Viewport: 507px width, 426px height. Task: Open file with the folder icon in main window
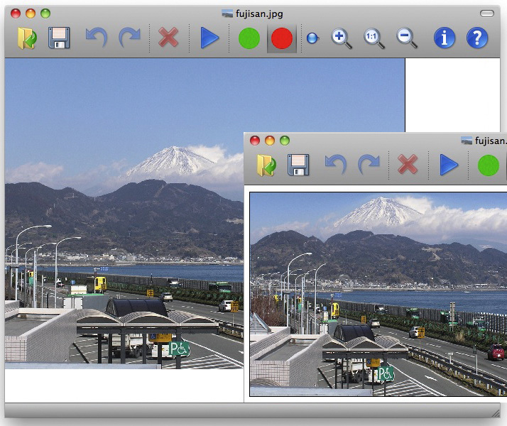(27, 38)
